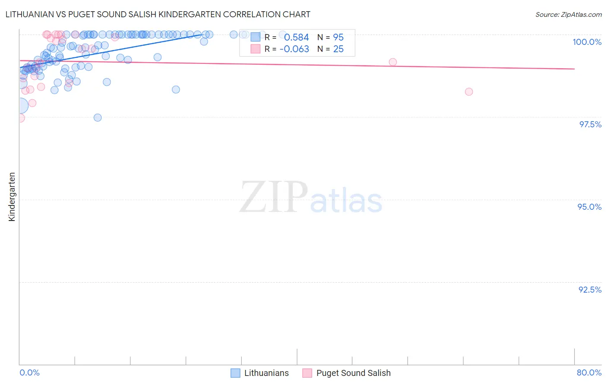Click the 100.0% y-axis label

pos(587,42)
